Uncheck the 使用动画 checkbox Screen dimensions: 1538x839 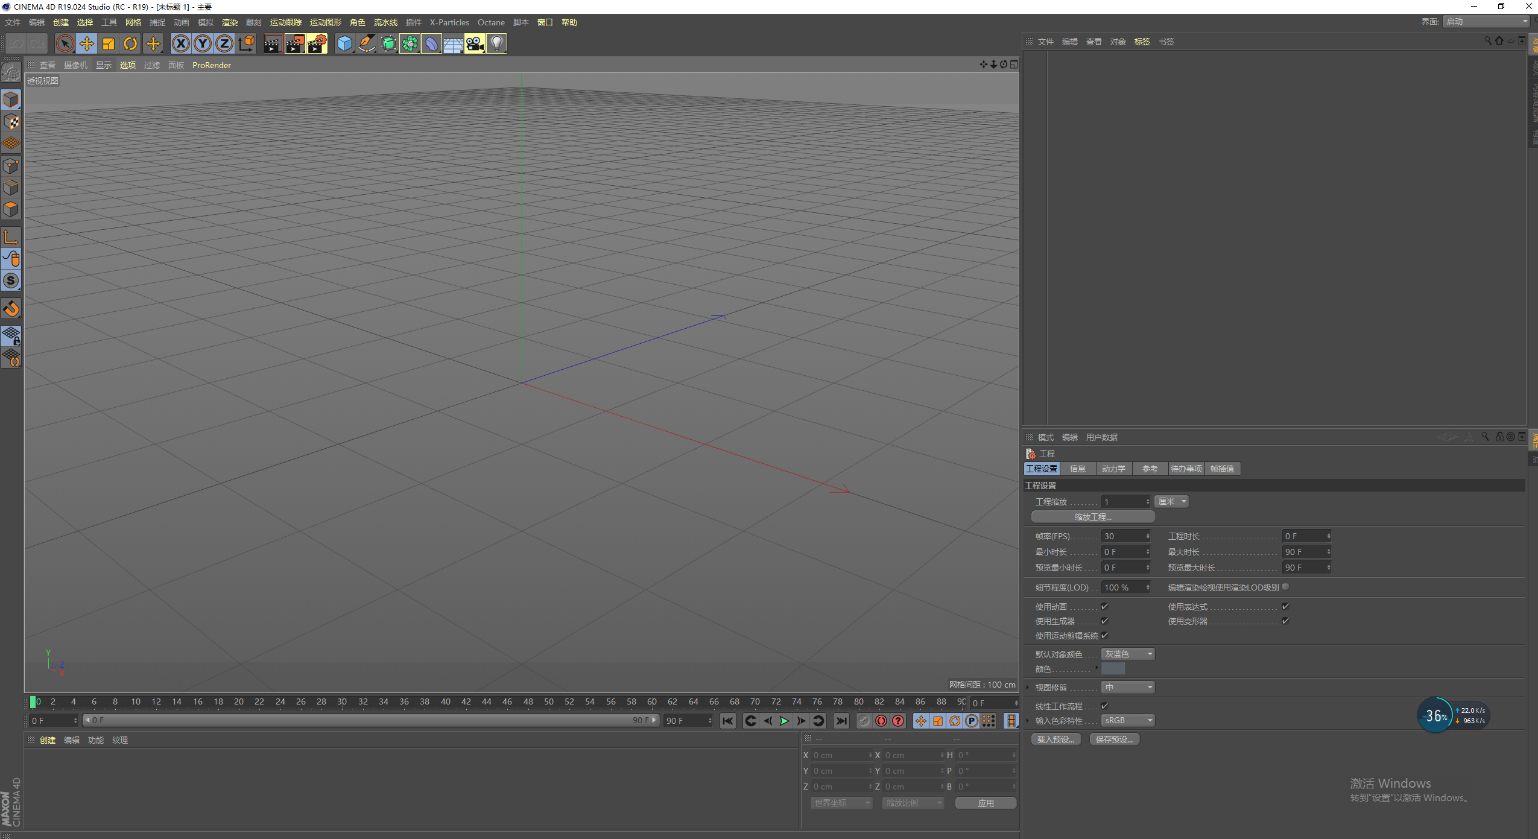(1104, 606)
